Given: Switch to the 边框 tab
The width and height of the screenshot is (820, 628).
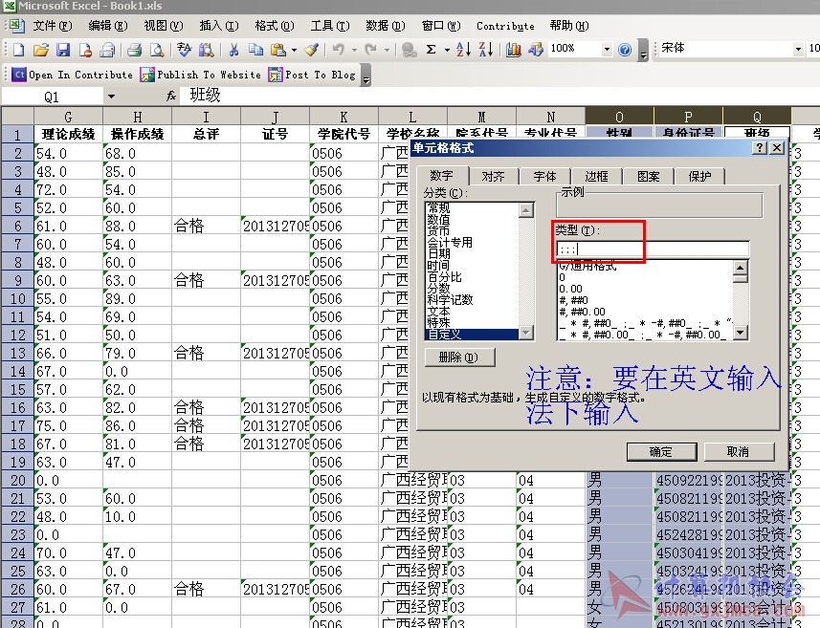Looking at the screenshot, I should [x=596, y=177].
